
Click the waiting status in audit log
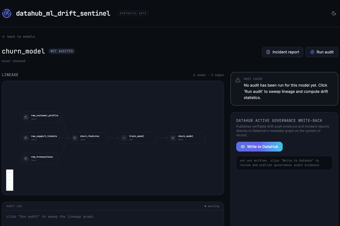click(x=212, y=206)
